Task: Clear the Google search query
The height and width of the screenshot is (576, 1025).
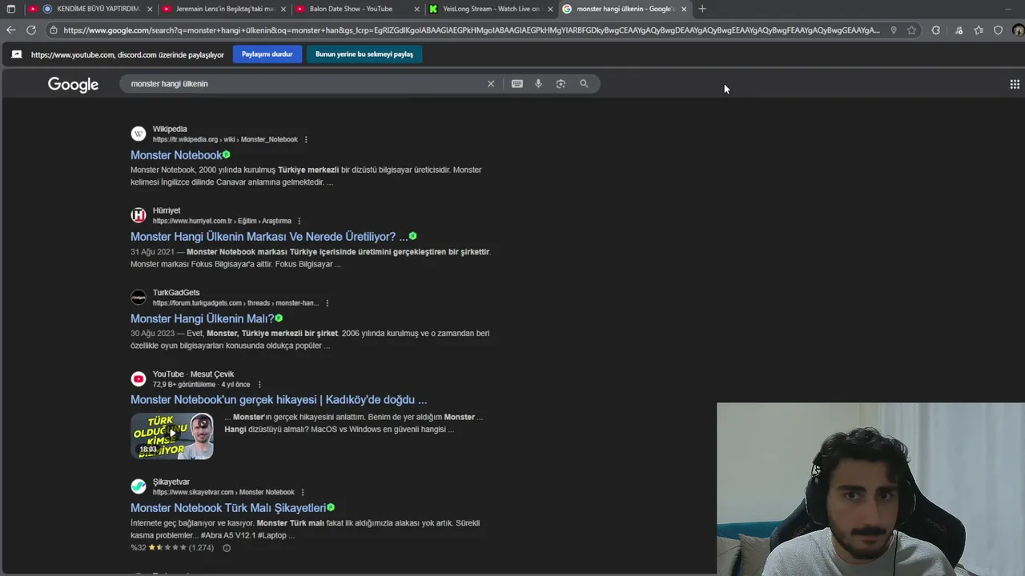Action: [491, 84]
